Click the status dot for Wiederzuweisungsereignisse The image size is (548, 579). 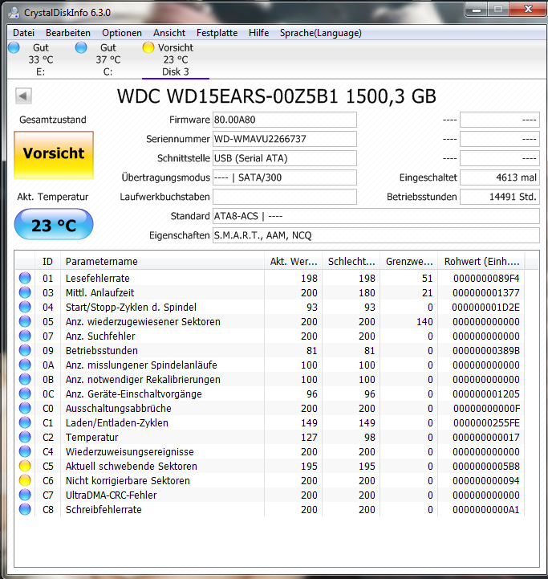(25, 451)
